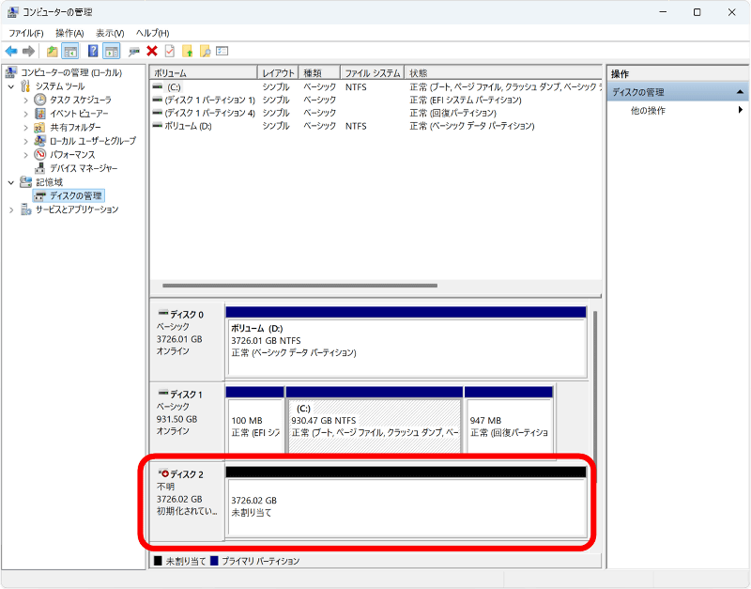751x589 pixels.
Task: Toggle Show/Hide Console Tree toolbar icon
Action: (x=70, y=51)
